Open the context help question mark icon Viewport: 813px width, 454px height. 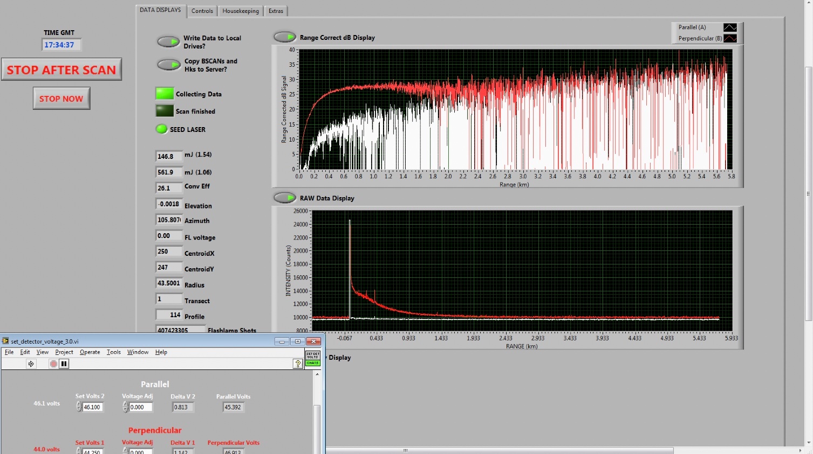(x=297, y=364)
